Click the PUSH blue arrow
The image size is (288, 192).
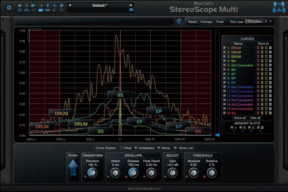73,167
